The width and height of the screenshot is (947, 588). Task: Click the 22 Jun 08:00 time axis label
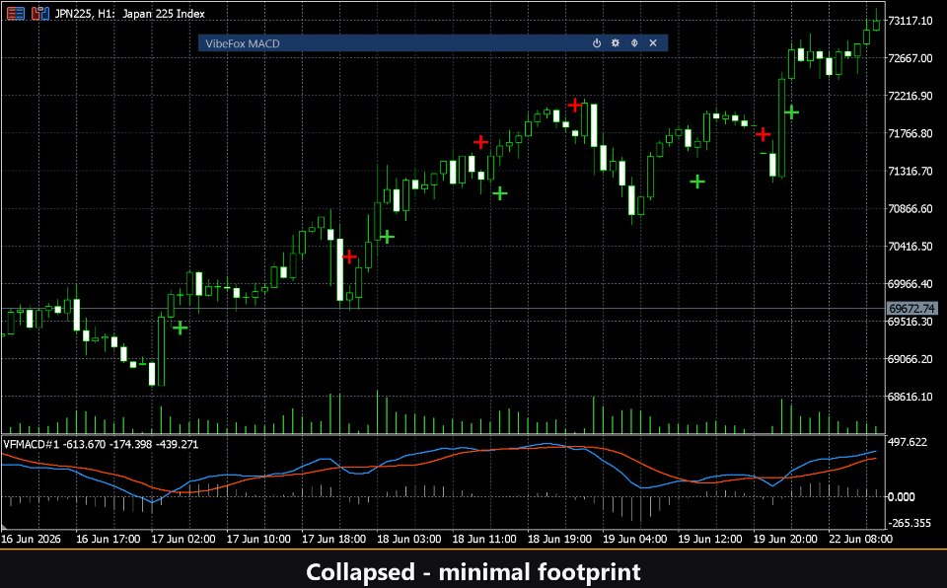(860, 539)
